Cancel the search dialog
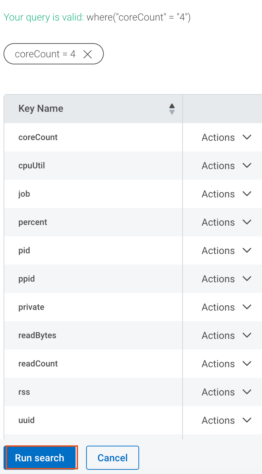The image size is (262, 474). [113, 458]
